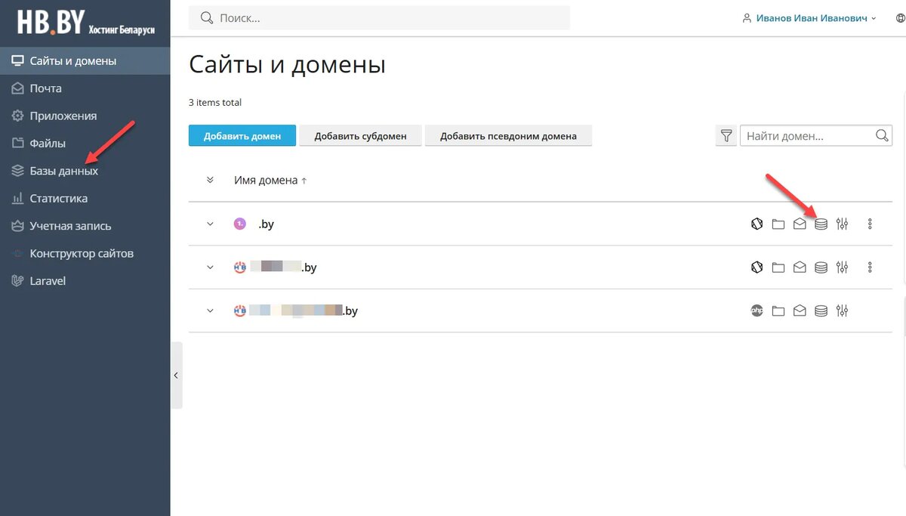Click Добавить псевдоним домена button
This screenshot has width=906, height=516.
point(508,136)
